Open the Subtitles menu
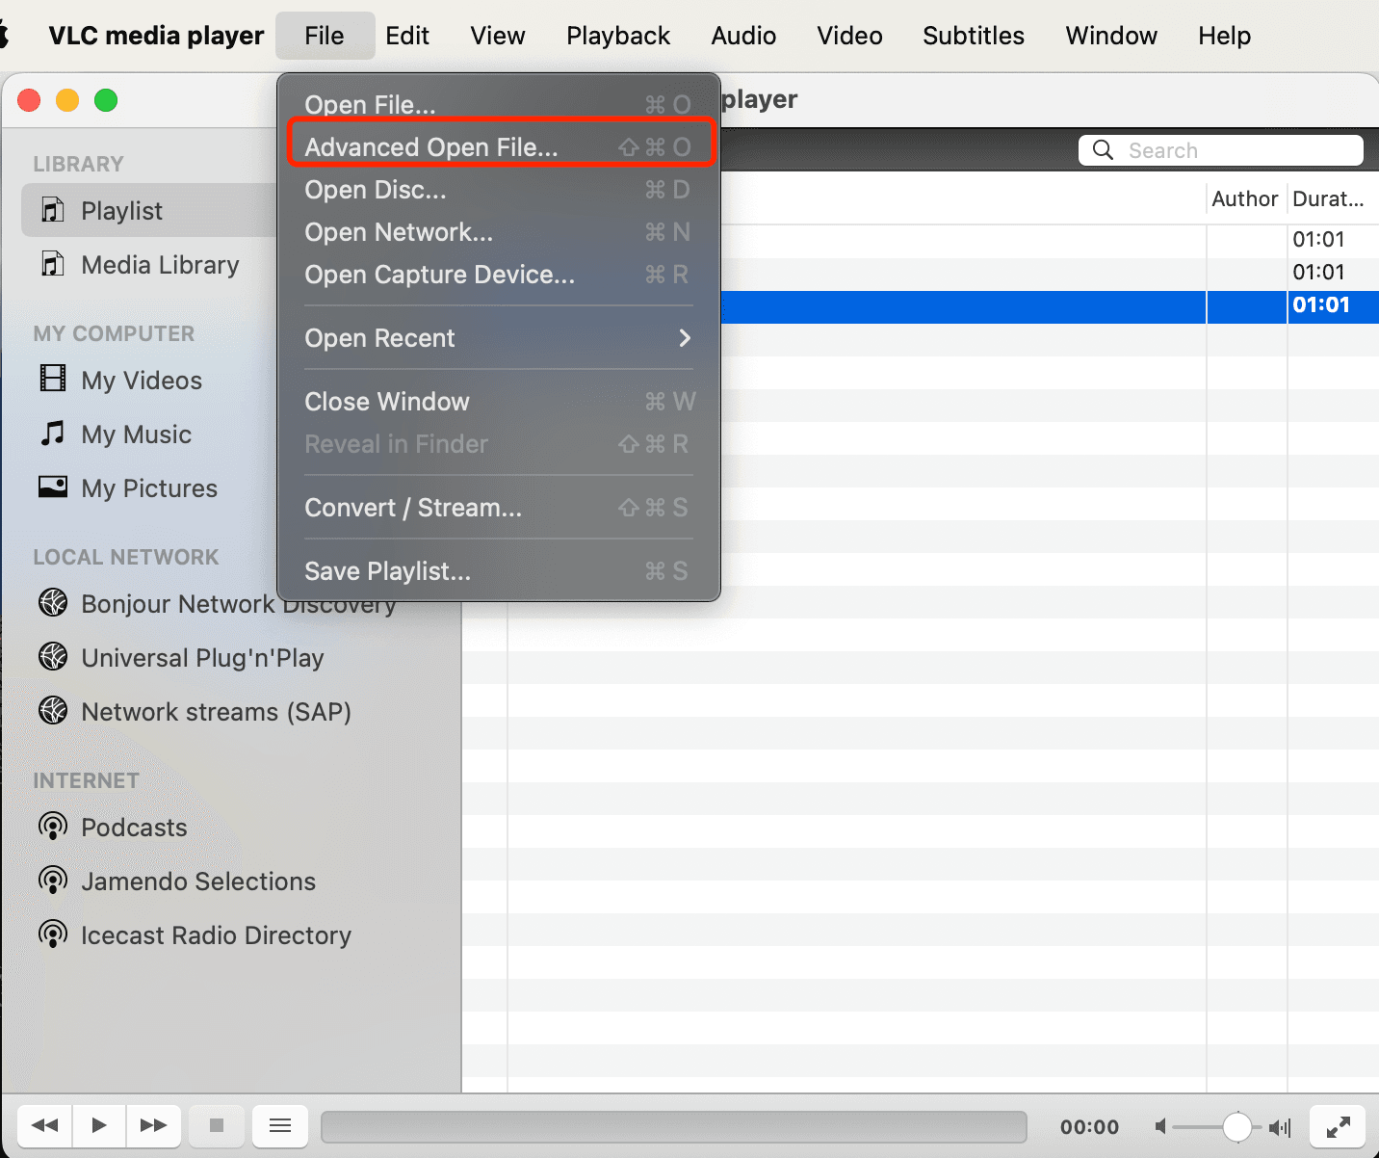Image resolution: width=1379 pixels, height=1158 pixels. tap(974, 36)
